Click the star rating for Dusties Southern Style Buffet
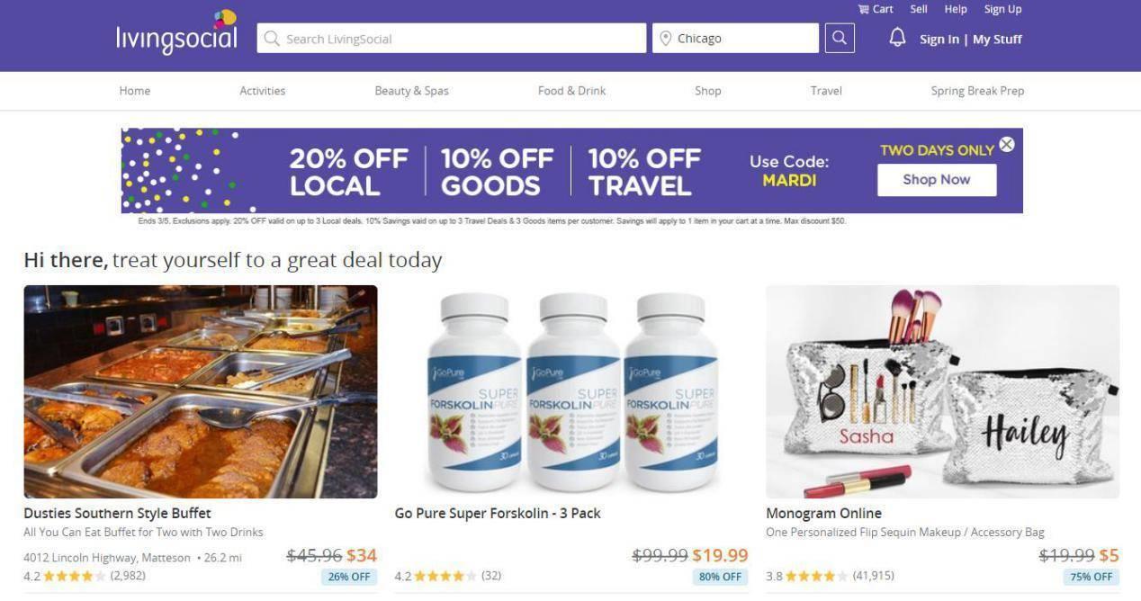The image size is (1141, 601). click(74, 576)
